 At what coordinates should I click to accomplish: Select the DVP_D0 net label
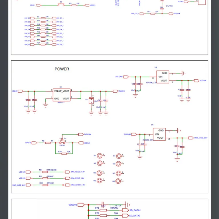(x=27, y=44)
